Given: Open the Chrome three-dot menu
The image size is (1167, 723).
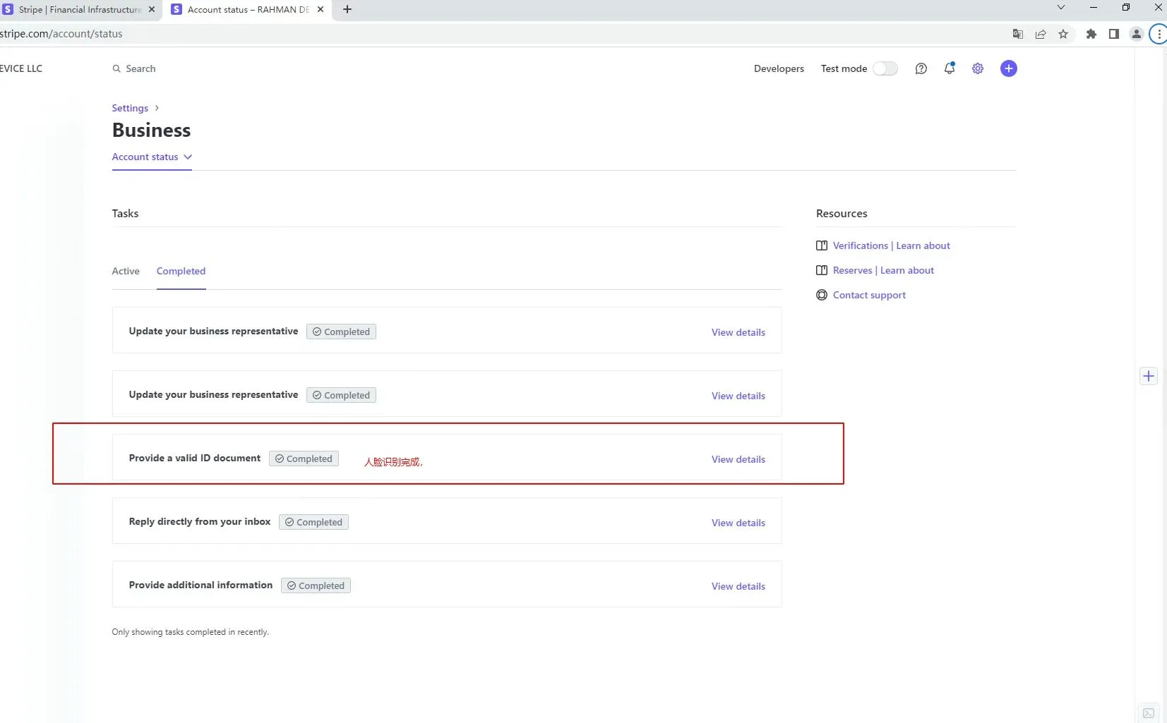Looking at the screenshot, I should (x=1159, y=34).
